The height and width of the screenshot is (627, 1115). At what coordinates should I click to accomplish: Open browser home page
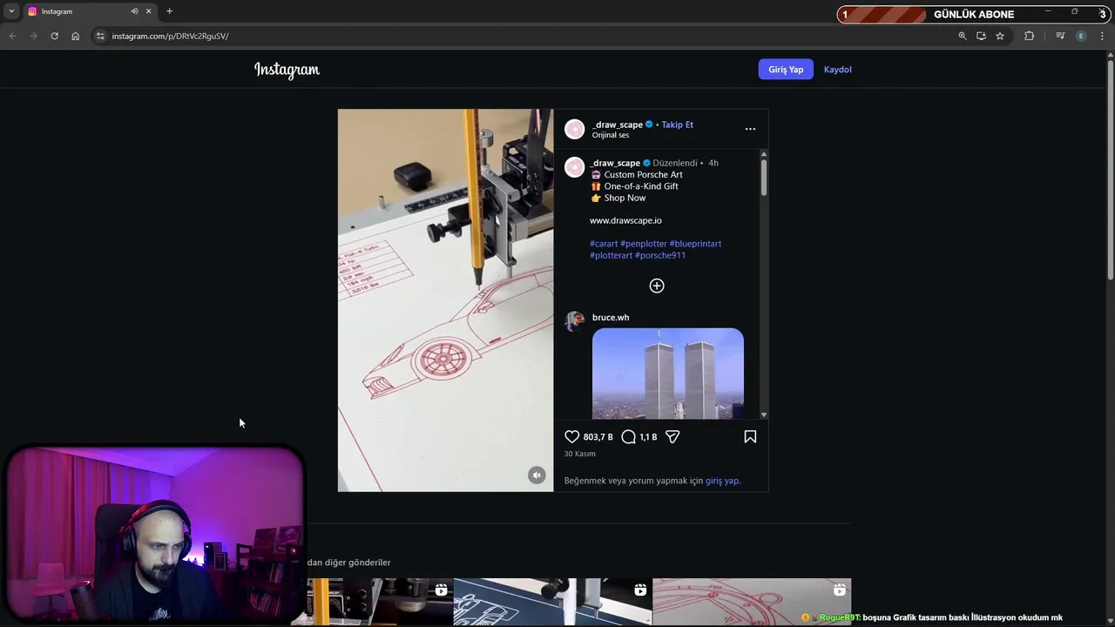coord(75,36)
